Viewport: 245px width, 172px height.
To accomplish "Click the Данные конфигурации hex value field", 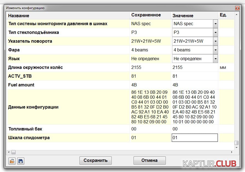I will point(194,107).
